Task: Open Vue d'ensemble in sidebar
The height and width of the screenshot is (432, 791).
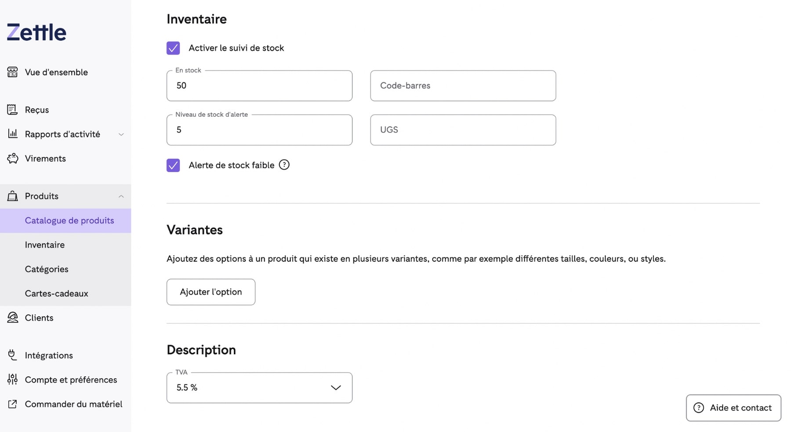Action: click(56, 72)
